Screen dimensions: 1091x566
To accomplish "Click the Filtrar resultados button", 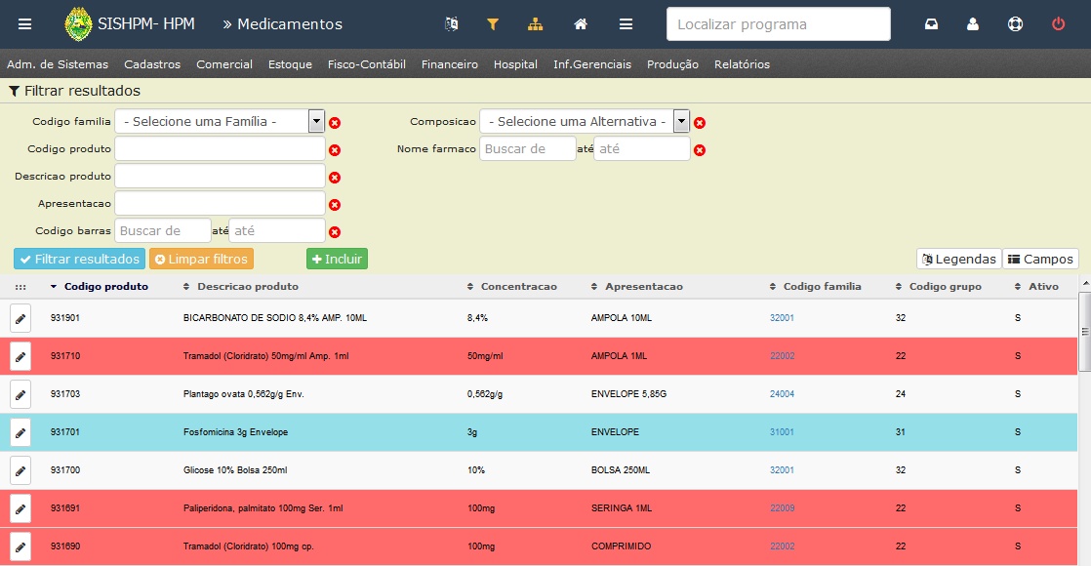I will coord(79,259).
